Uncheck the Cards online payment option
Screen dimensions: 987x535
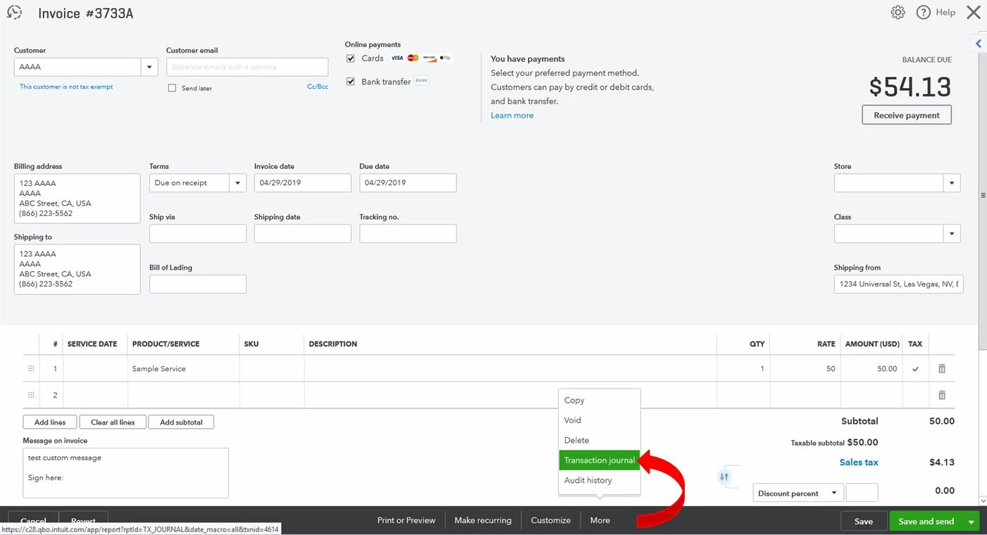point(350,58)
